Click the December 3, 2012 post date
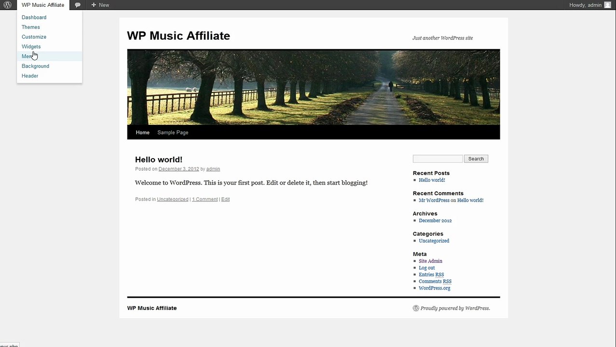The image size is (616, 347). point(178,169)
